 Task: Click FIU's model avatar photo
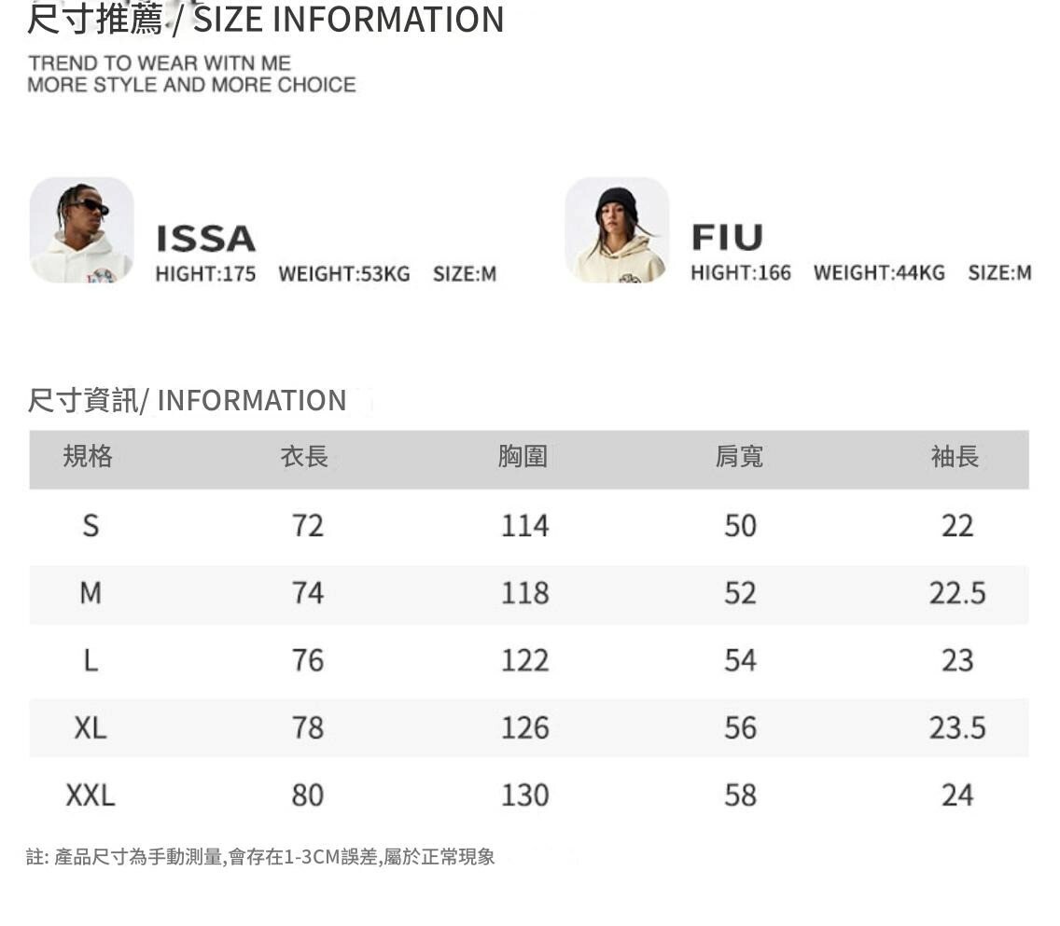(x=617, y=230)
